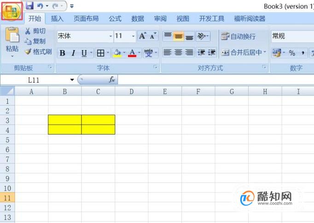Toggle 自动换行 wrap text

238,37
